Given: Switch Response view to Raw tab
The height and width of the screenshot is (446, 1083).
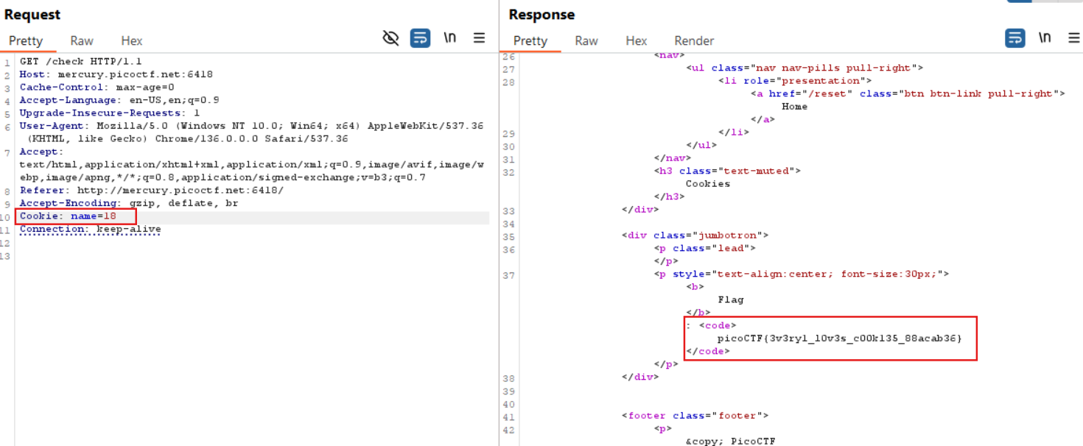Looking at the screenshot, I should pyautogui.click(x=586, y=41).
